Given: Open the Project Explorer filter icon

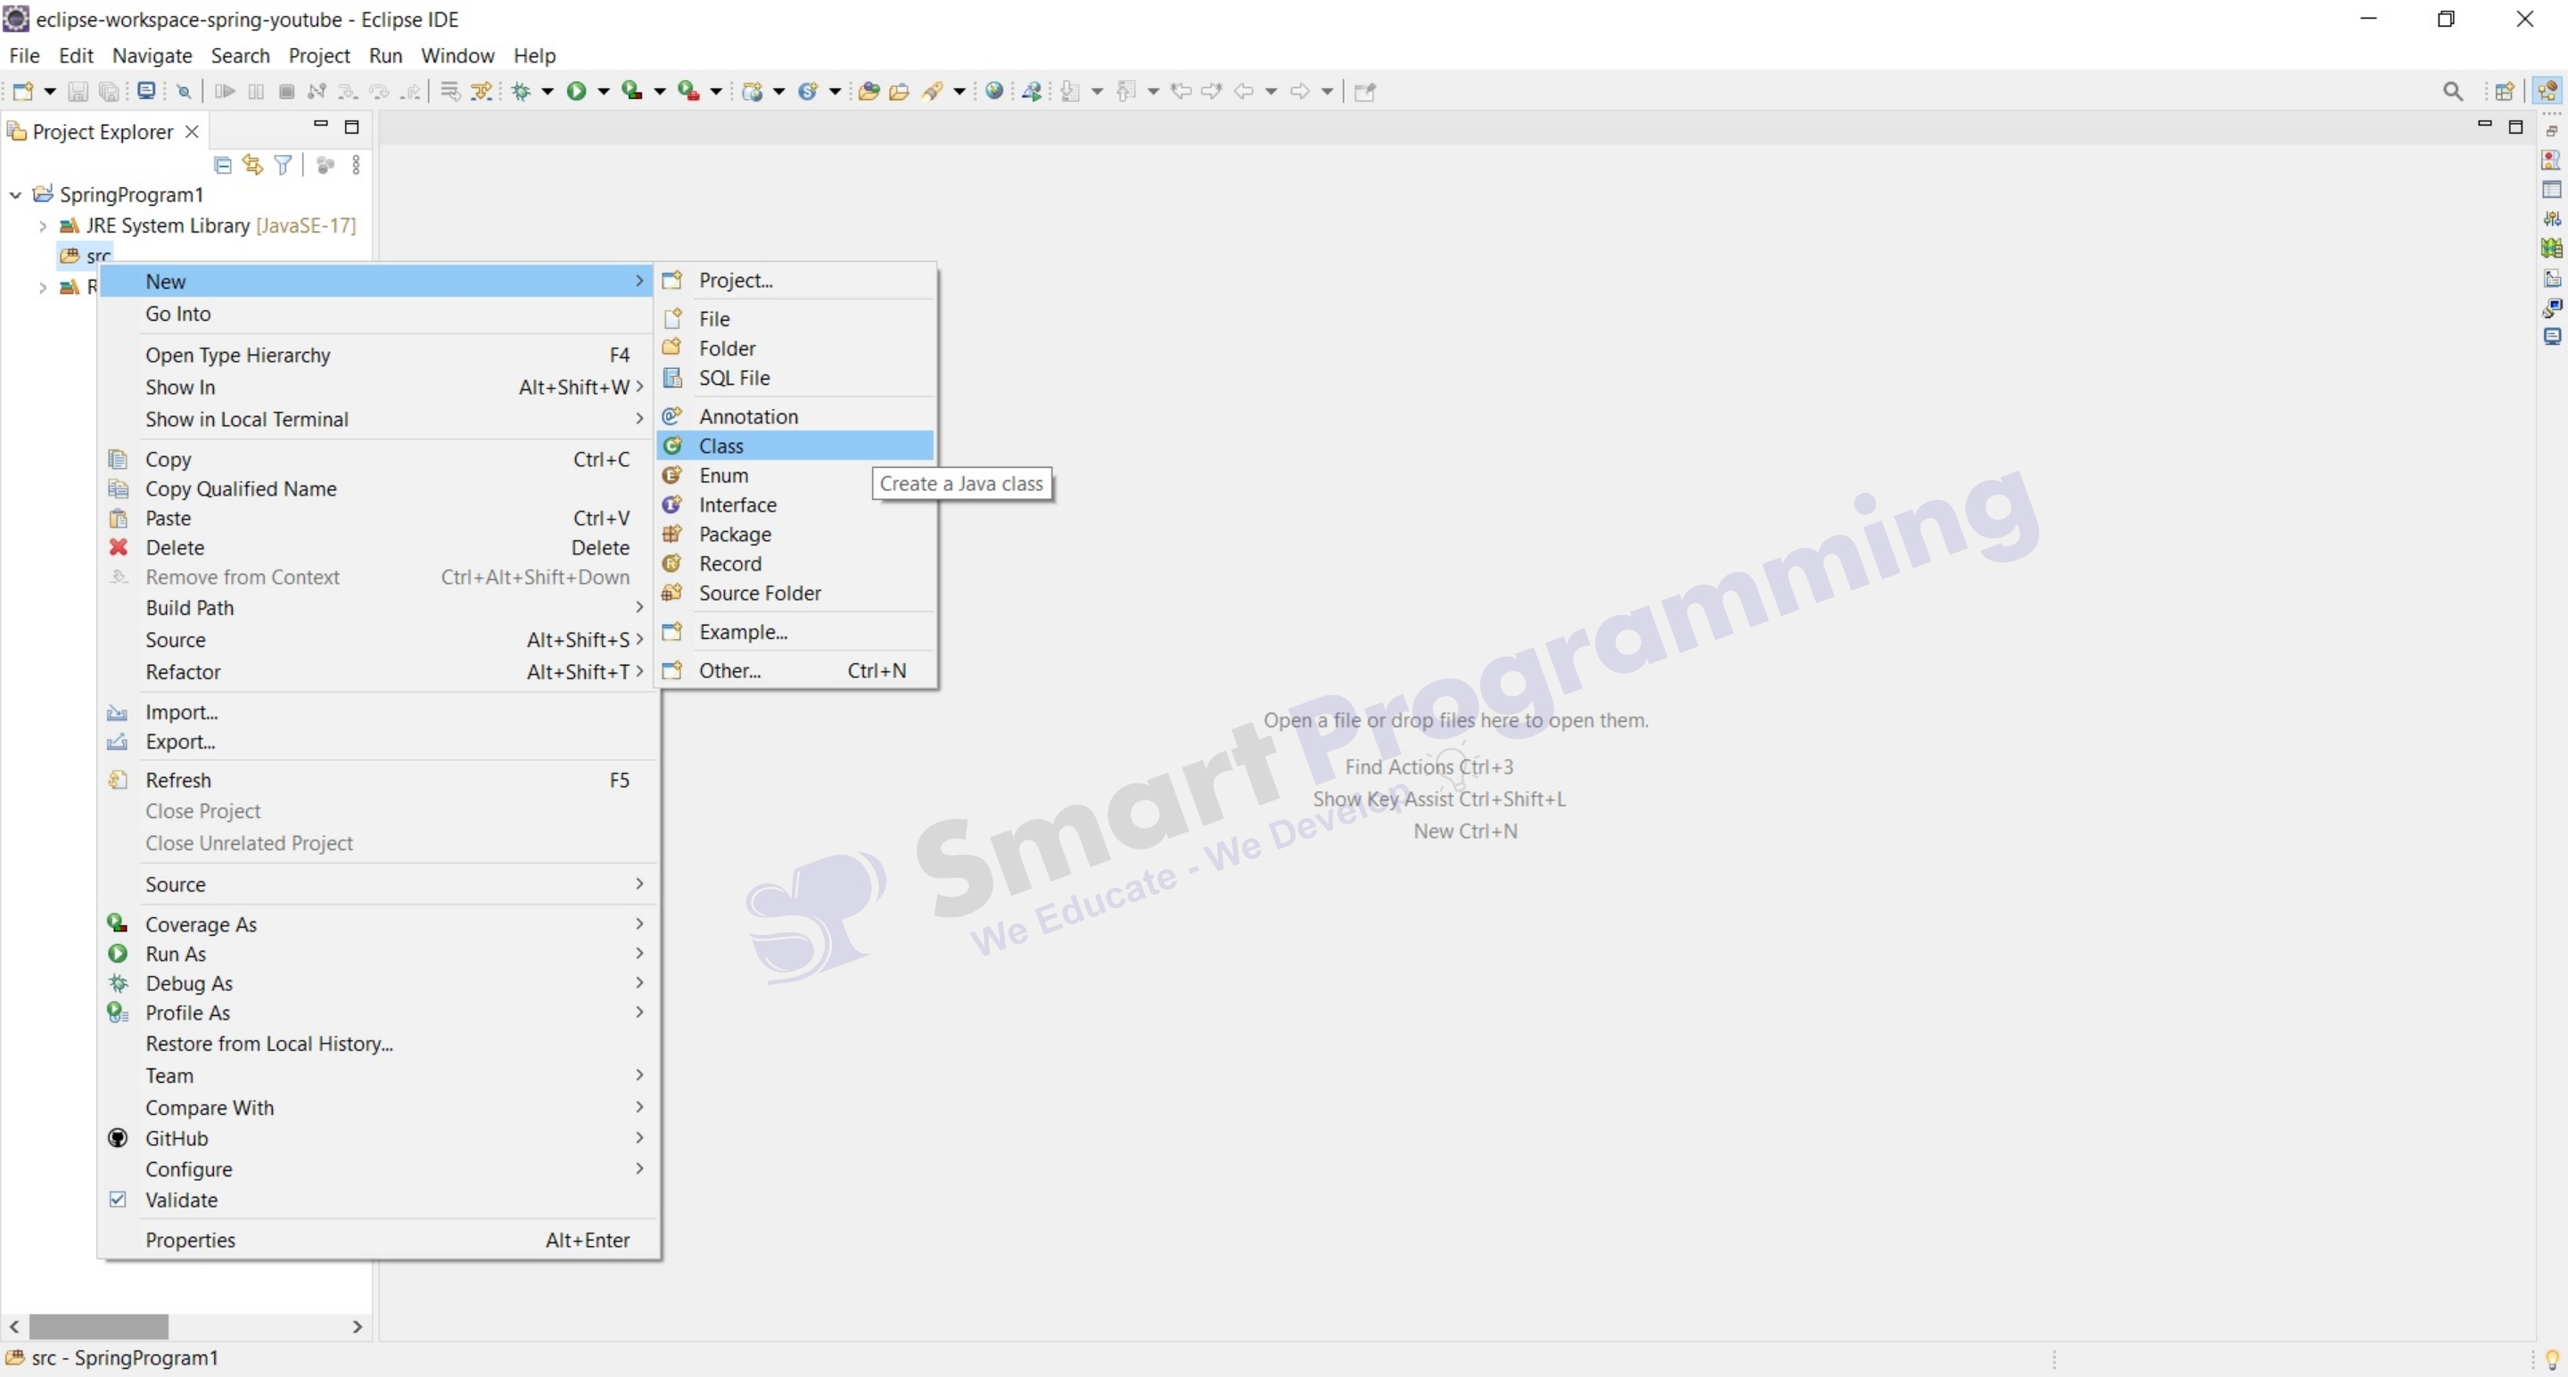Looking at the screenshot, I should 284,166.
